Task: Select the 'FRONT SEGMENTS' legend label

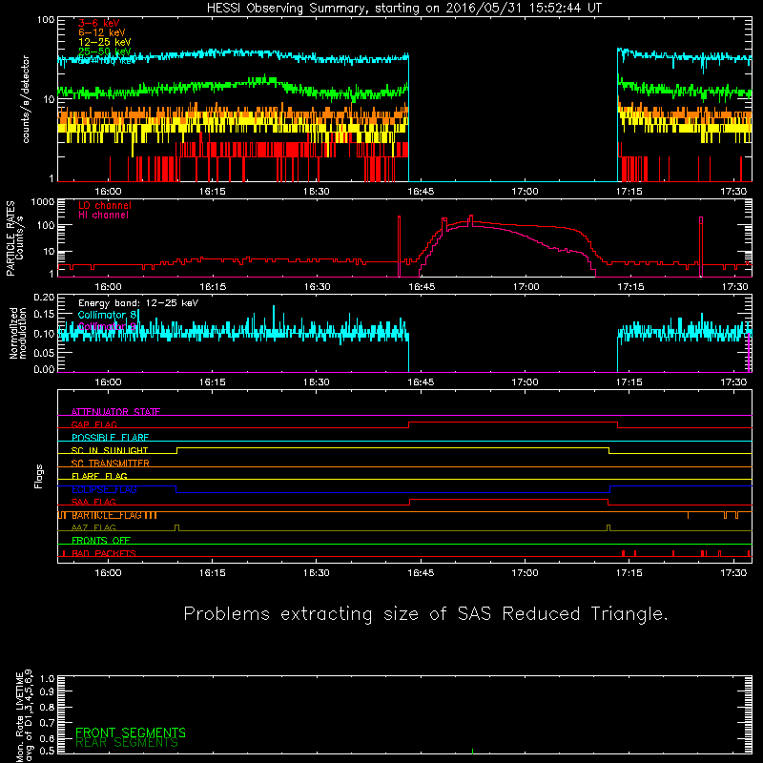Action: [x=131, y=732]
